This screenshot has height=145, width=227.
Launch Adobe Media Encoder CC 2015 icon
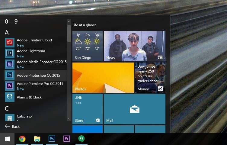coord(10,64)
